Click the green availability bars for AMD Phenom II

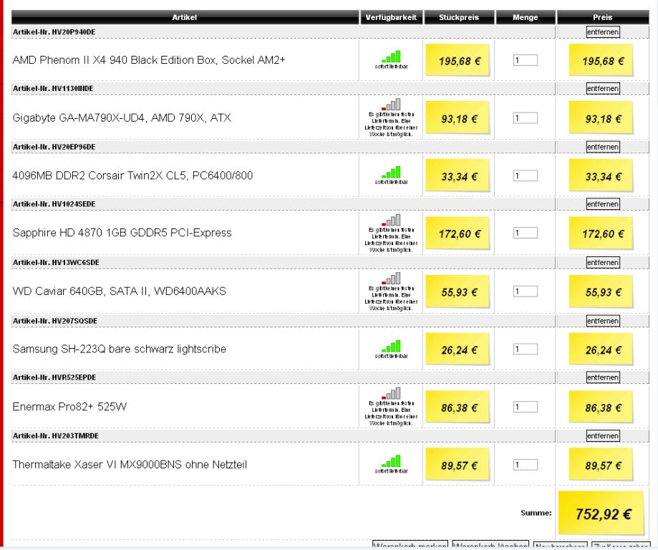(x=391, y=57)
